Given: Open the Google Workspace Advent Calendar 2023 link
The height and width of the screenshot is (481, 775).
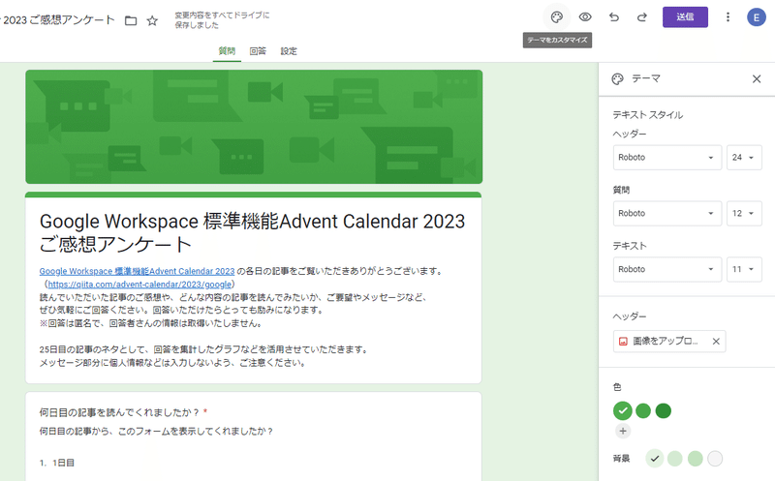Looking at the screenshot, I should tap(137, 271).
